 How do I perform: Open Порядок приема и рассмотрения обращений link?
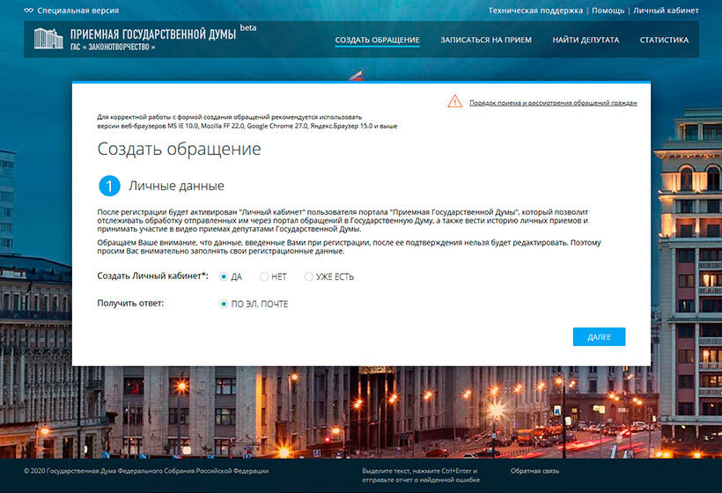click(552, 103)
